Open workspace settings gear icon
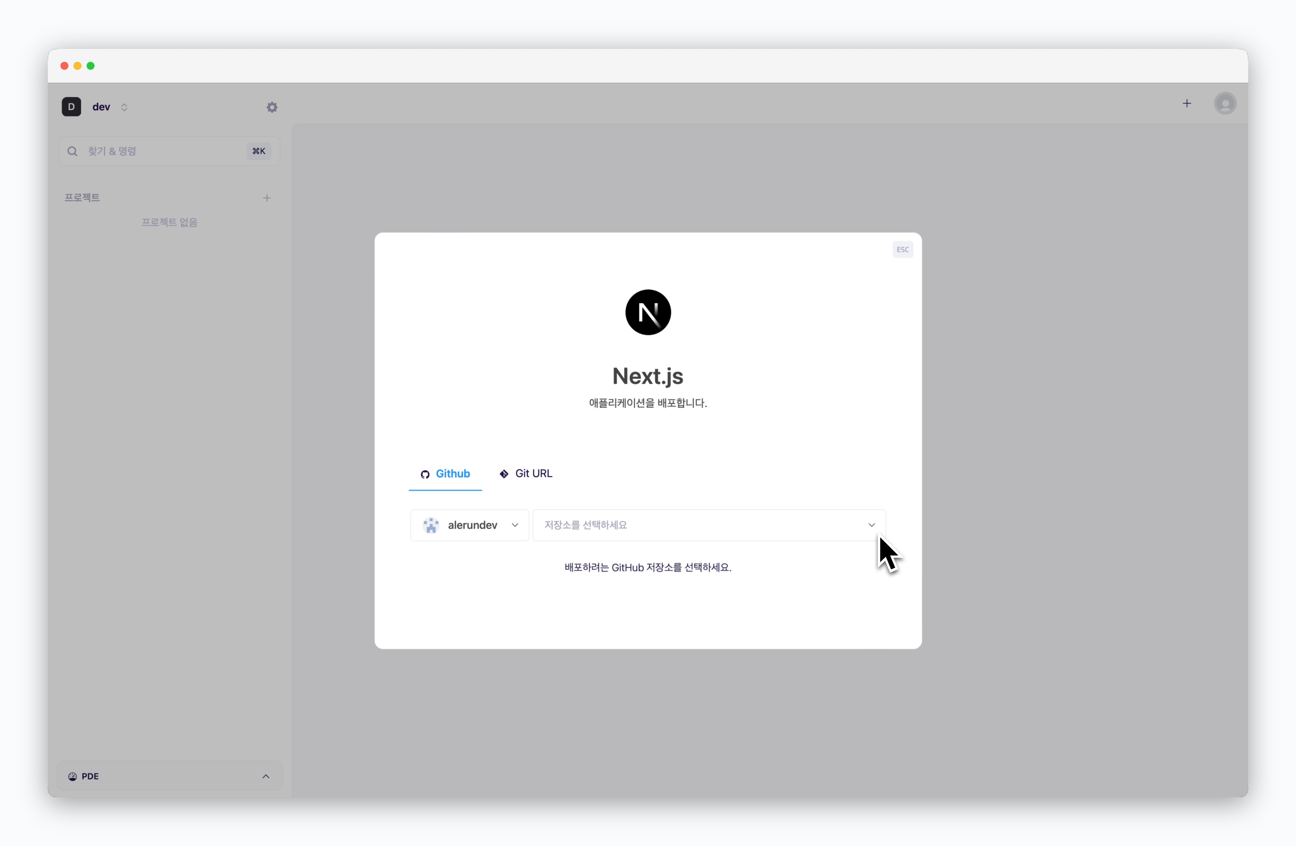The image size is (1296, 846). pyautogui.click(x=272, y=107)
